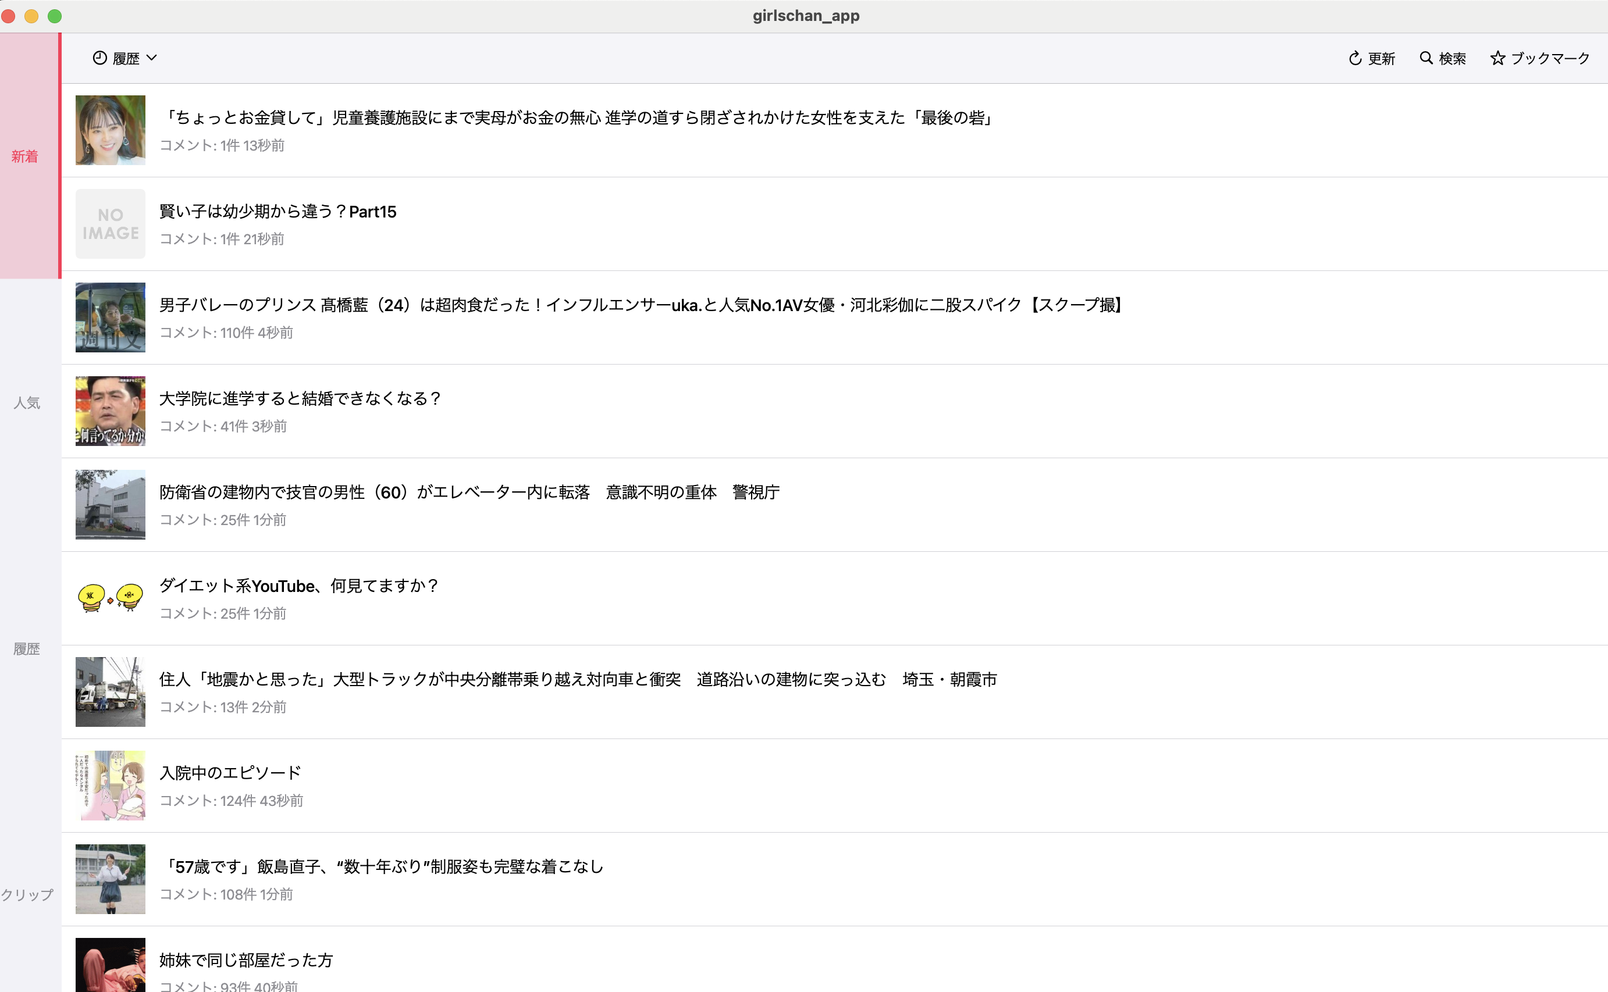Select the 新着 sidebar tab
Image resolution: width=1608 pixels, height=992 pixels.
(x=25, y=156)
